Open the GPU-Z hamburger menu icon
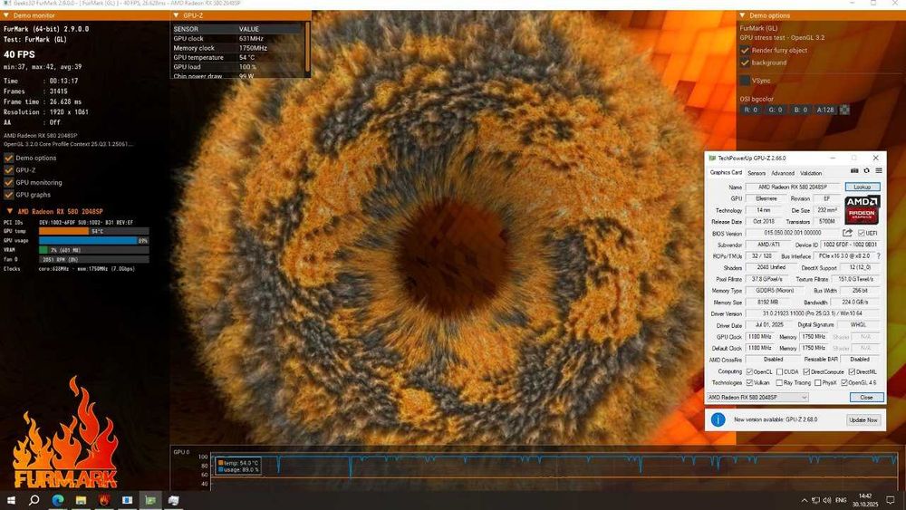Image resolution: width=906 pixels, height=510 pixels. [879, 171]
